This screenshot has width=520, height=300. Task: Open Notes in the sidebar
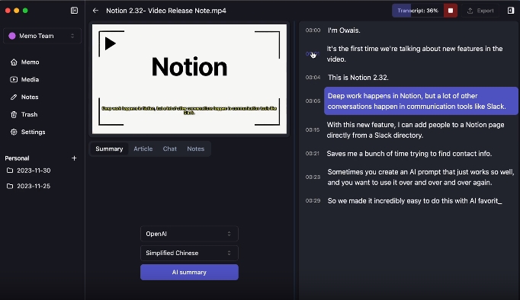coord(30,97)
